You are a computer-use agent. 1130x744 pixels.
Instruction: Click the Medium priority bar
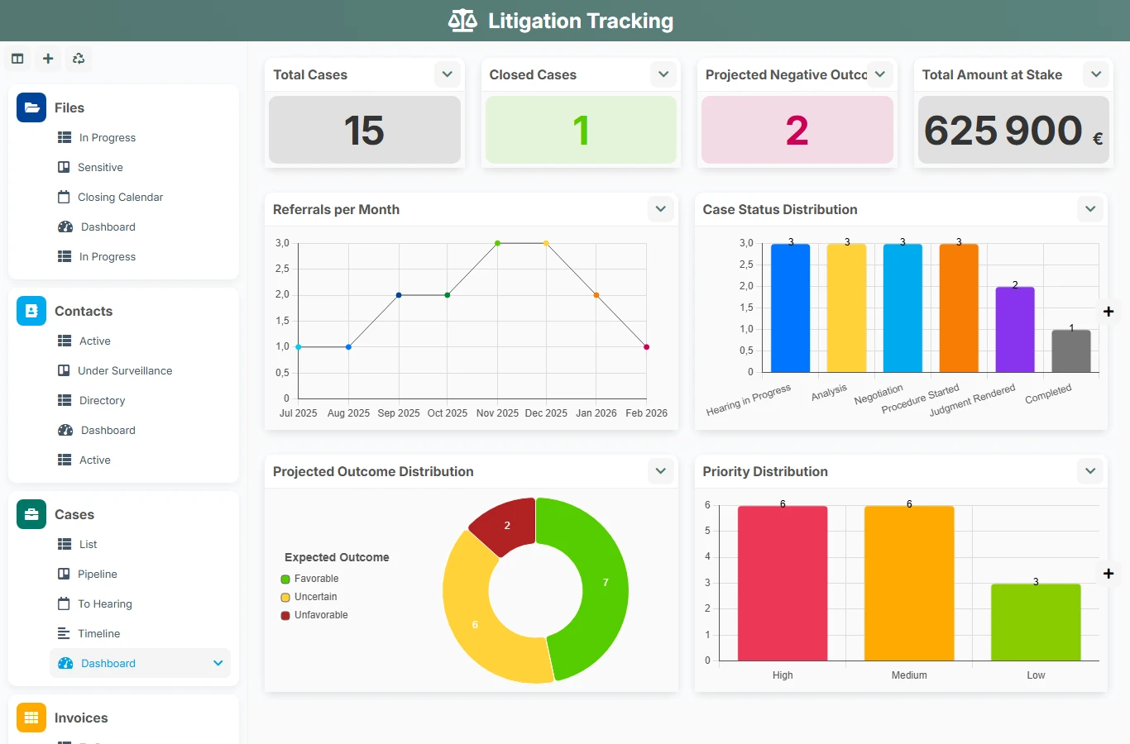tap(909, 584)
